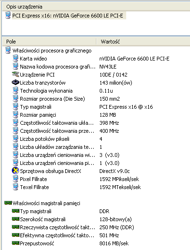Select the Liczba tranzystorów label
This screenshot has width=190, height=250.
tap(43, 83)
